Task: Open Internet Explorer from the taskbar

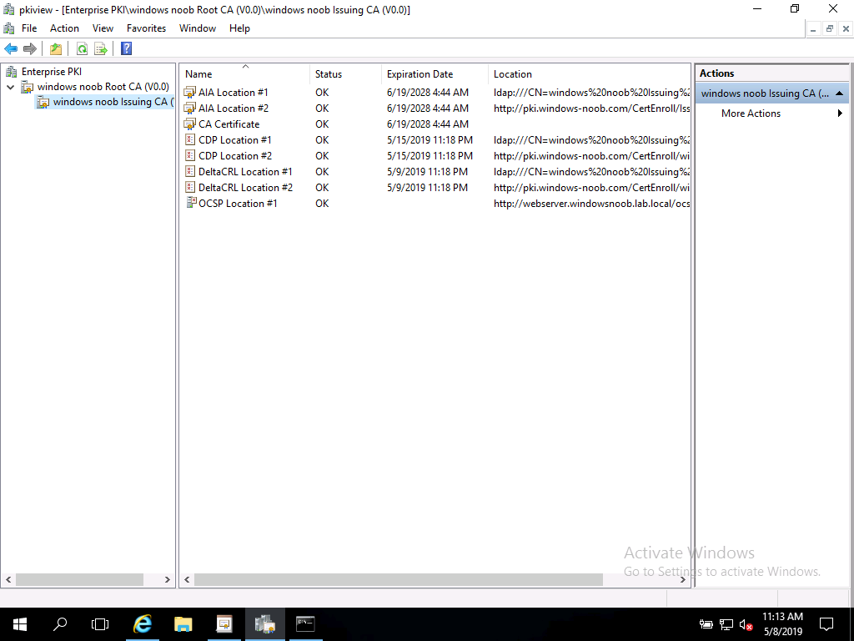Action: pyautogui.click(x=143, y=624)
